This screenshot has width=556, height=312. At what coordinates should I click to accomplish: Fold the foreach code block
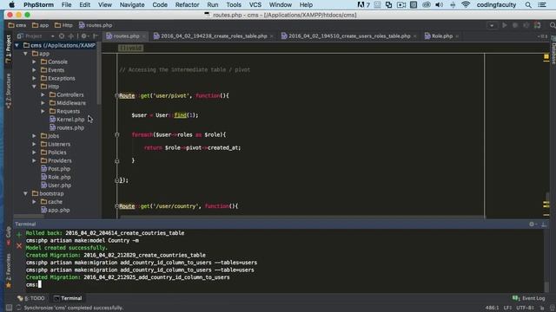point(116,135)
